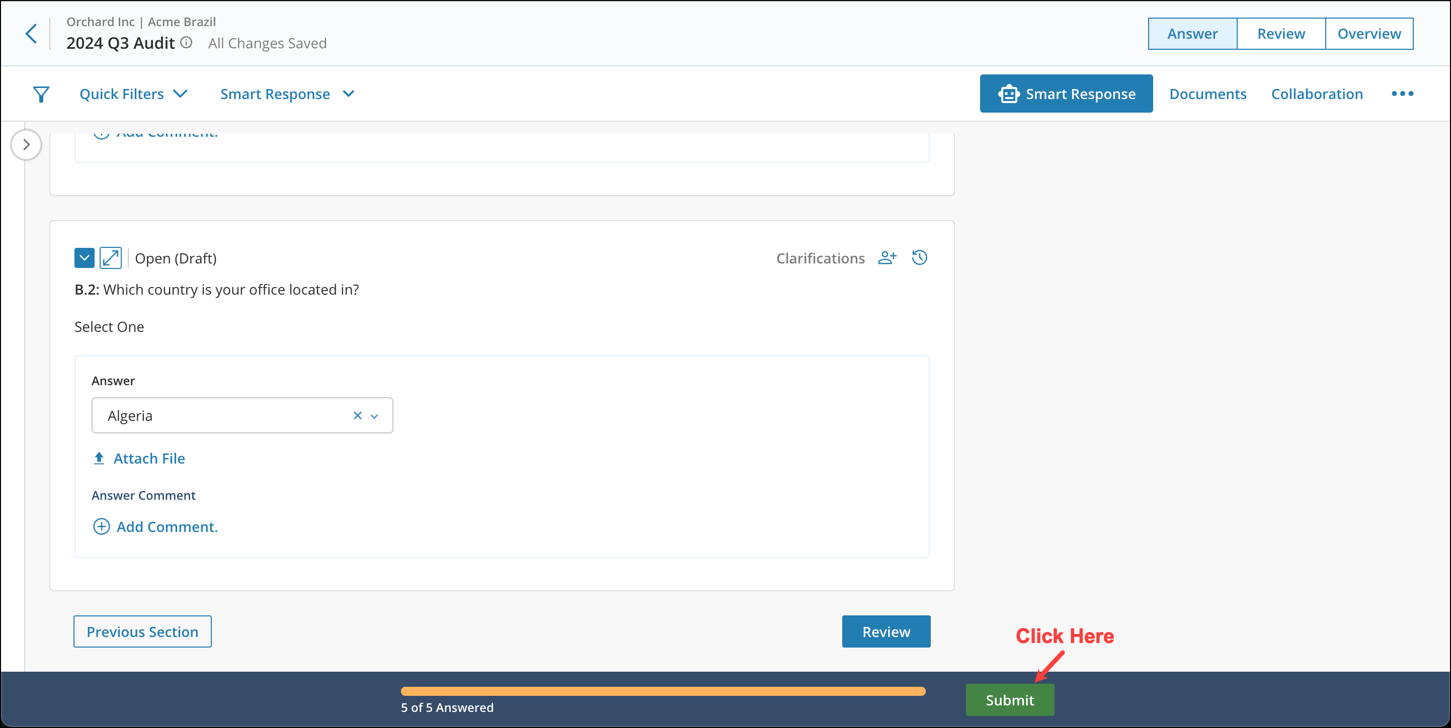Click the back arrow to exit the audit

[31, 33]
